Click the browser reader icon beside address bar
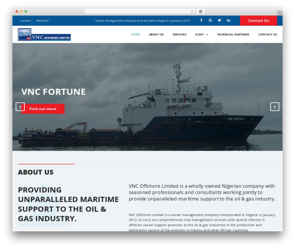This screenshot has width=295, height=249. pos(201,11)
